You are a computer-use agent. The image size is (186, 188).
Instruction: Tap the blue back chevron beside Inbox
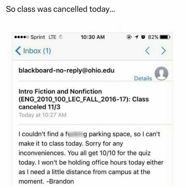point(18,51)
